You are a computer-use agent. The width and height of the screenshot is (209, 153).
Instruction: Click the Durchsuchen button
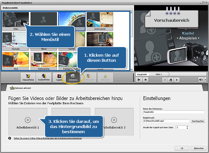[x=198, y=121]
